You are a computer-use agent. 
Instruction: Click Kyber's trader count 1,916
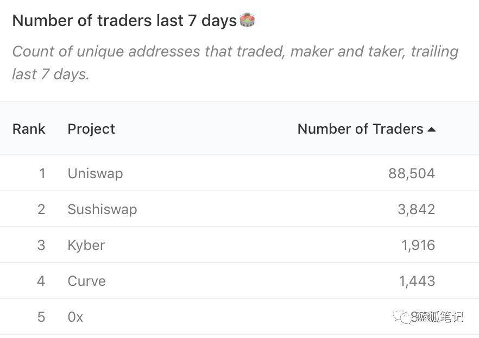418,245
